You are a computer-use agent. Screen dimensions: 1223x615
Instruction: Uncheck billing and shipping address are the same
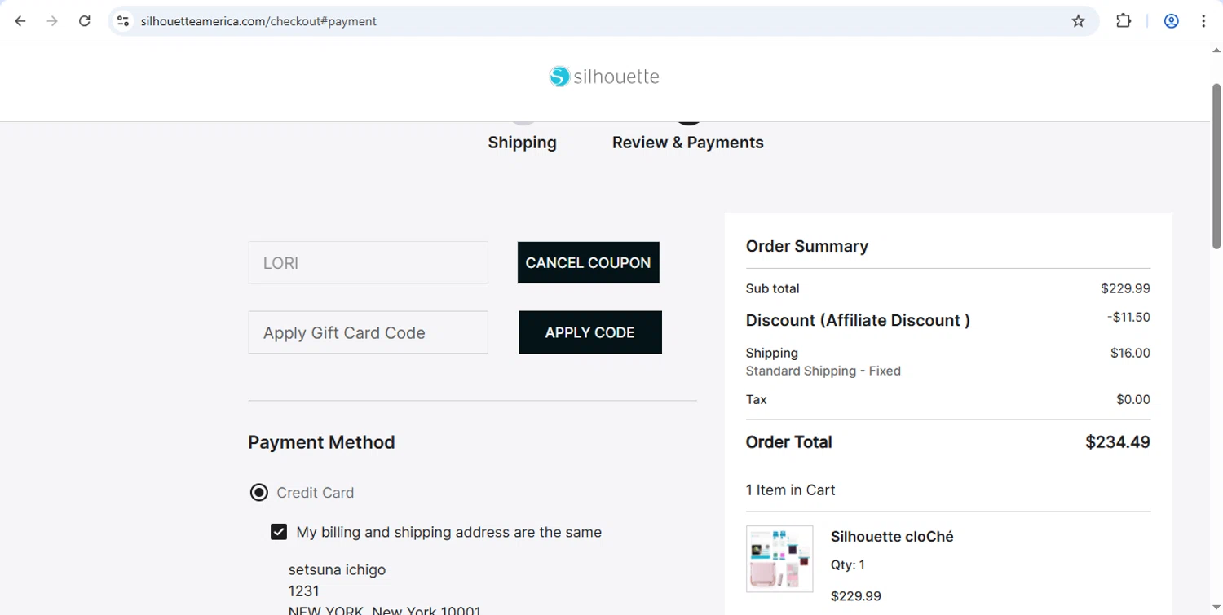[279, 532]
